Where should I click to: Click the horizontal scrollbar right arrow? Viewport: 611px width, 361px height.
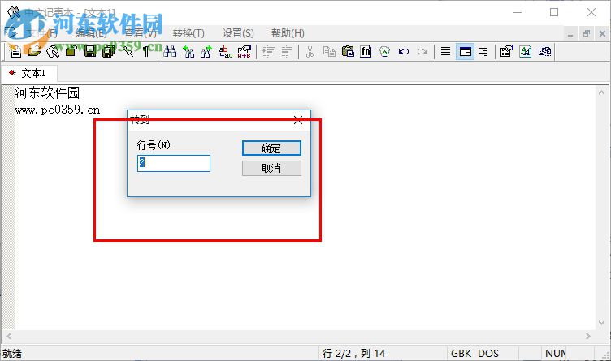[588, 336]
